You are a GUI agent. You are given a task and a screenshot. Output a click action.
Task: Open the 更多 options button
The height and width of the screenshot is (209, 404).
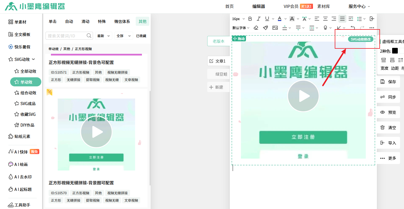(x=389, y=158)
